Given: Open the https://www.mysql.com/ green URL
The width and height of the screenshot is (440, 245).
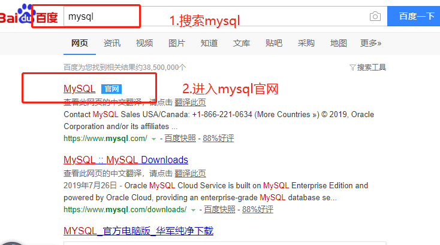Looking at the screenshot, I should (106, 139).
